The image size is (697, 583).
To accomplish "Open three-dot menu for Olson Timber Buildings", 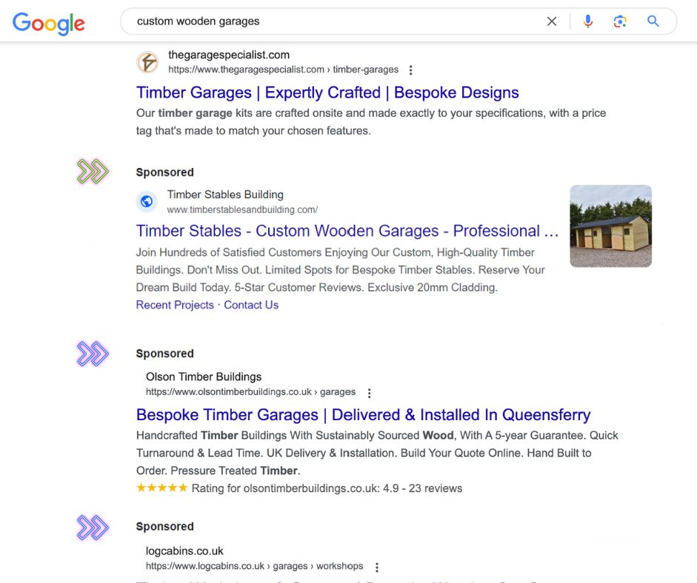I will tap(370, 393).
